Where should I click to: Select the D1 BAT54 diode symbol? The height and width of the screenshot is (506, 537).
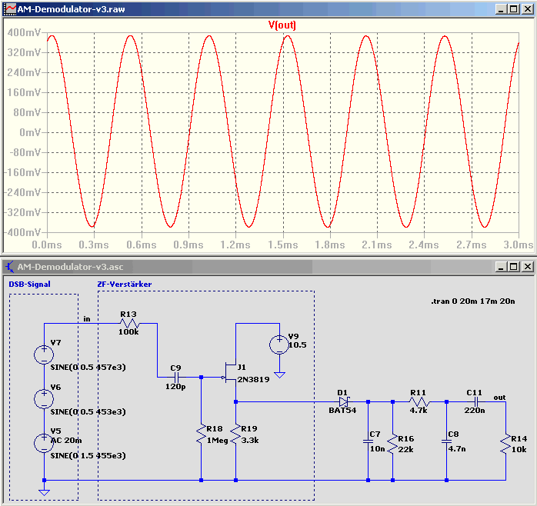[x=343, y=401]
